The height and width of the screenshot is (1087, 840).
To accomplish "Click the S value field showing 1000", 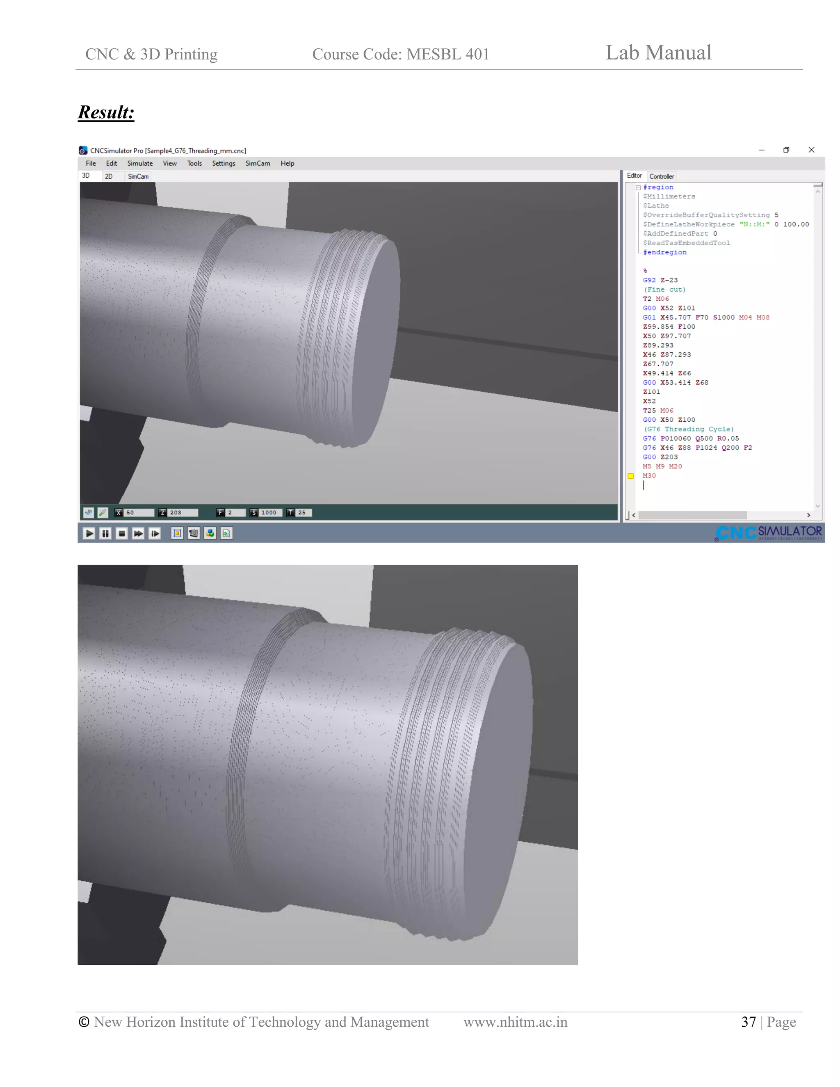I will 270,513.
